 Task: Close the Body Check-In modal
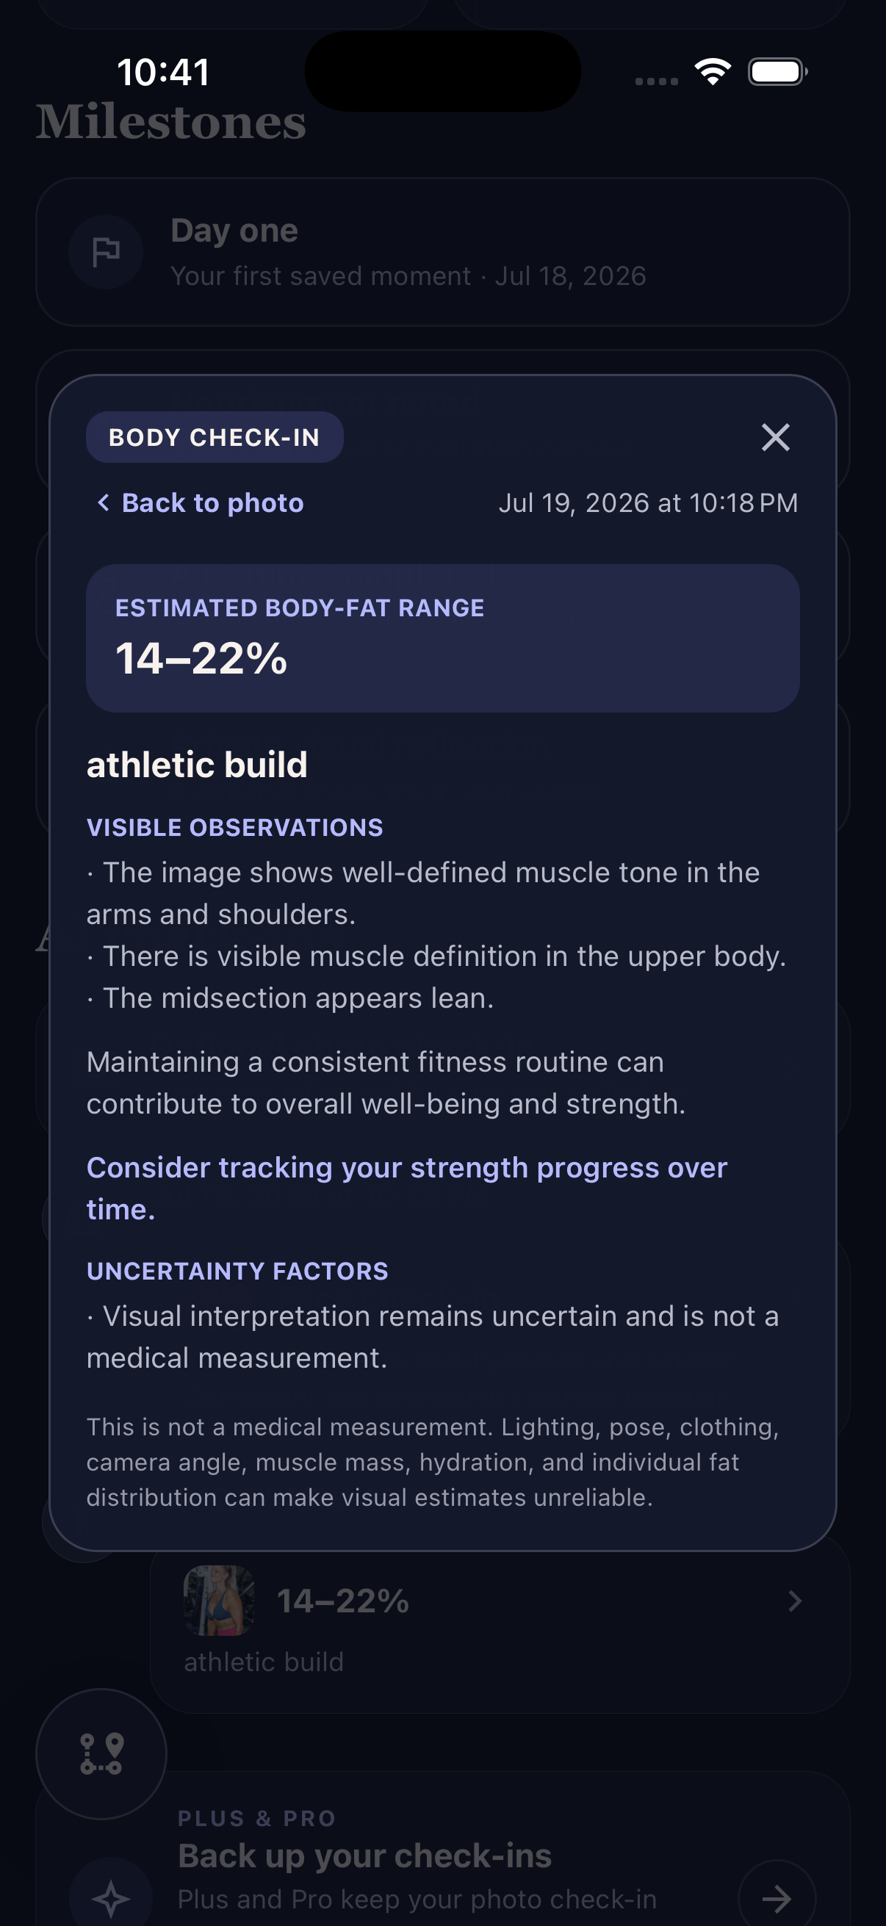(x=775, y=437)
